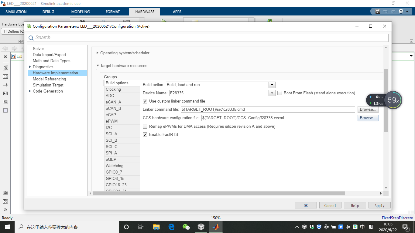Viewport: 415px width, 233px height.
Task: Click the Cancel button
Action: click(x=330, y=205)
